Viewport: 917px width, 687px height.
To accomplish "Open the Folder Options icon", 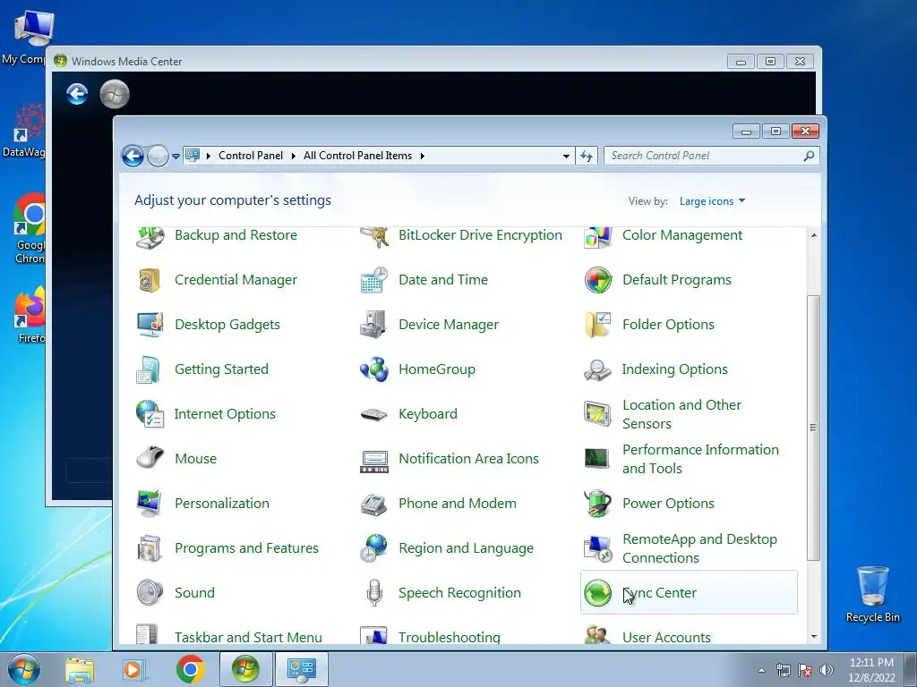I will [597, 324].
